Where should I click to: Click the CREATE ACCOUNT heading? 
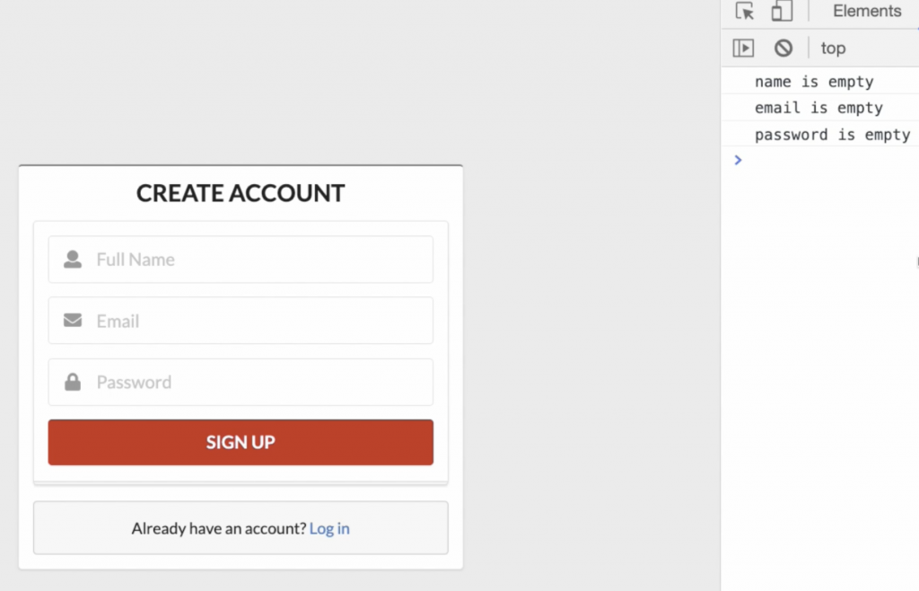click(241, 193)
